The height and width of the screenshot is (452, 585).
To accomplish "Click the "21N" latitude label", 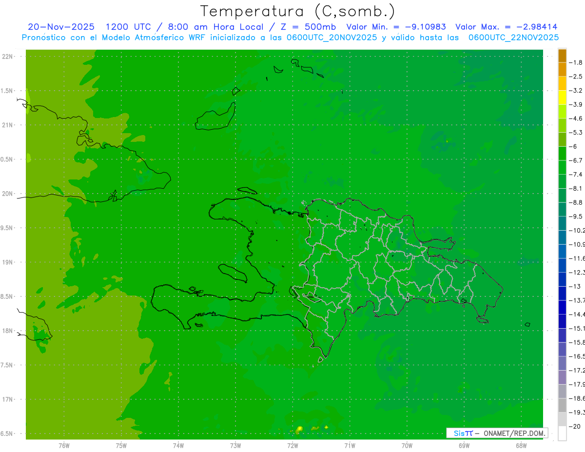I will (x=8, y=125).
